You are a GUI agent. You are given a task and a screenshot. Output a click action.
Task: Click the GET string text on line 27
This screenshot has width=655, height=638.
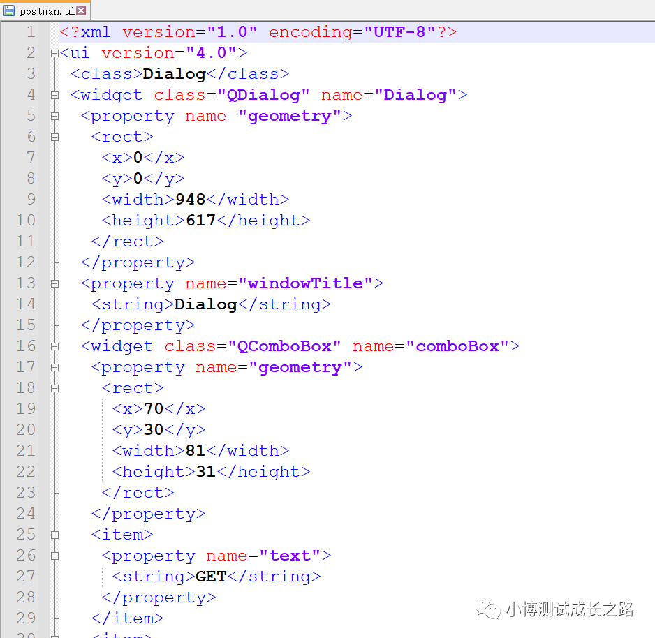211,577
